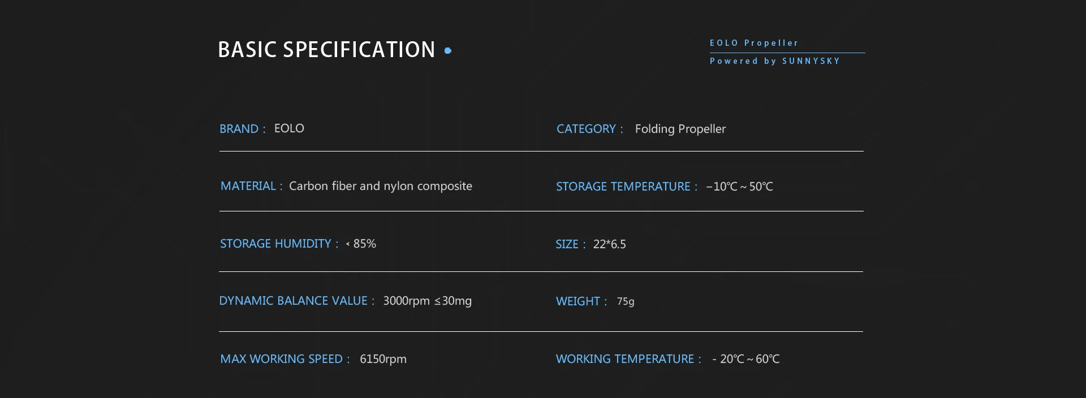Click the blue dot beside Basic Specification
This screenshot has width=1086, height=398.
[448, 51]
